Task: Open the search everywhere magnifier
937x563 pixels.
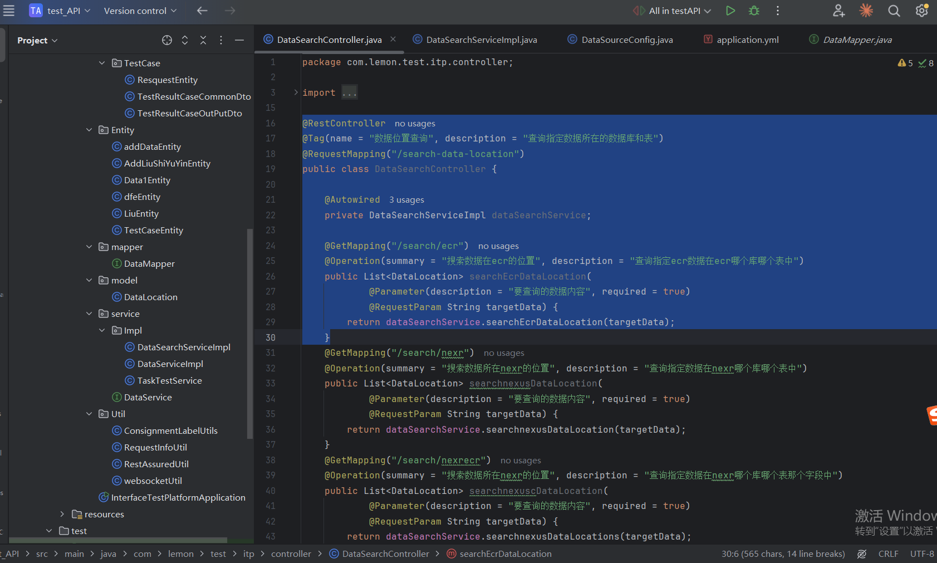Action: point(894,11)
